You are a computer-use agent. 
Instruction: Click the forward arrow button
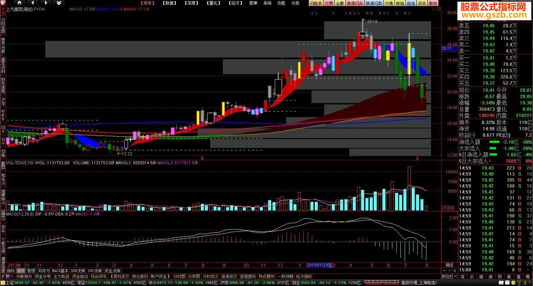pyautogui.click(x=46, y=3)
